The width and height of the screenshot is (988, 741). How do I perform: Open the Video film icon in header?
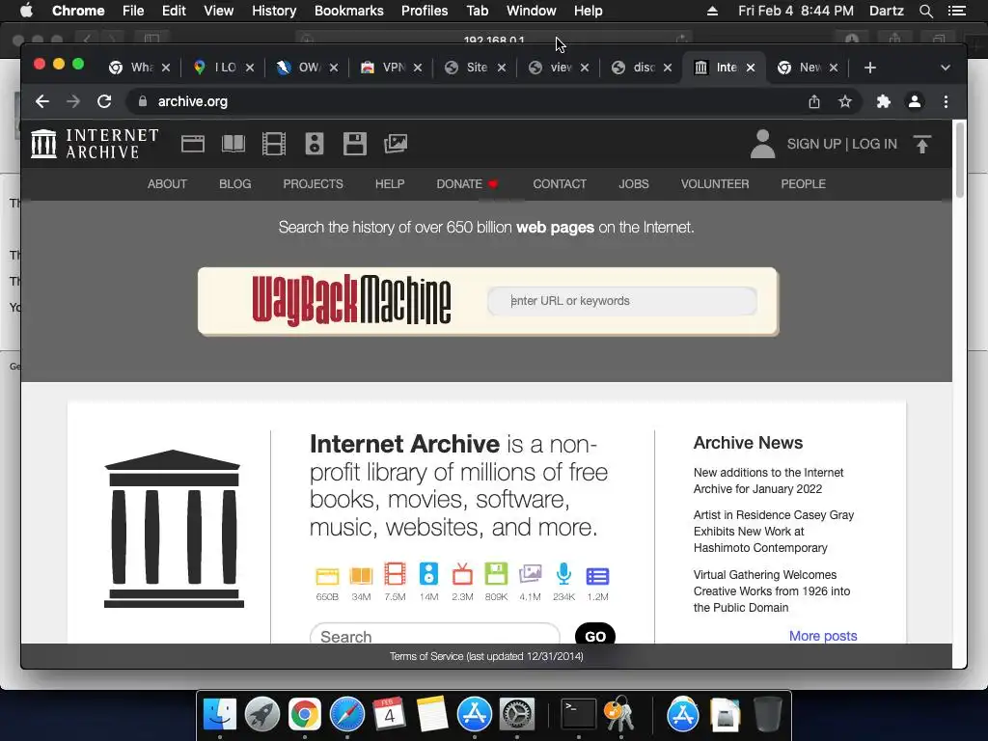coord(273,145)
